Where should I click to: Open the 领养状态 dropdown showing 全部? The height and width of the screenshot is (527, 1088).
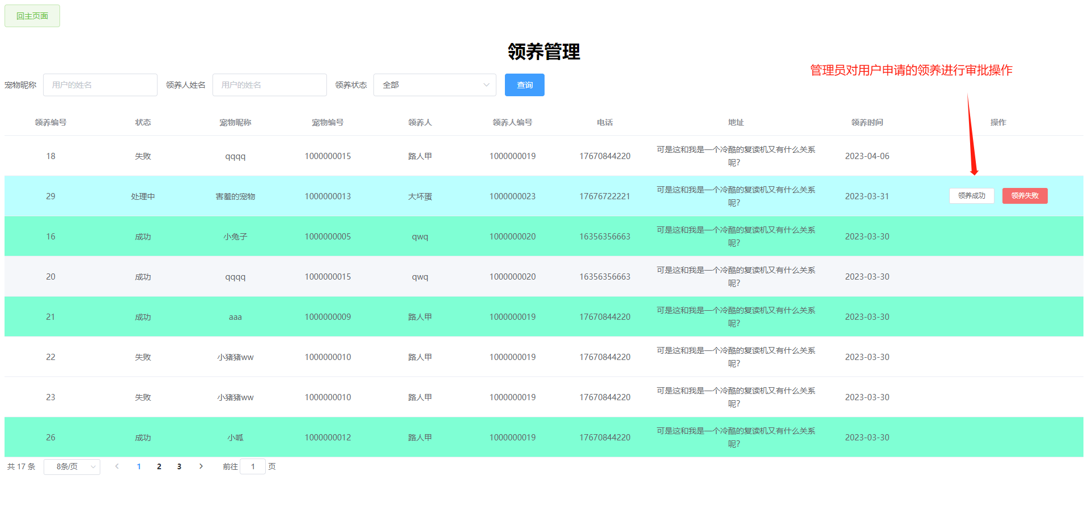click(x=435, y=85)
